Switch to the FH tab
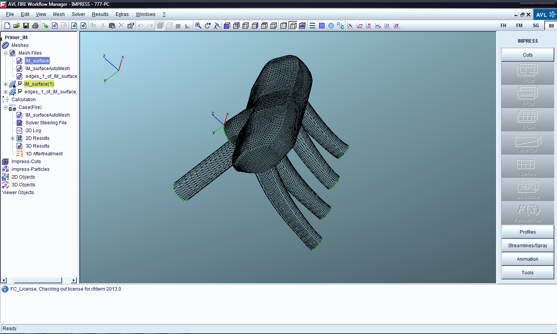557x334 pixels. (503, 26)
